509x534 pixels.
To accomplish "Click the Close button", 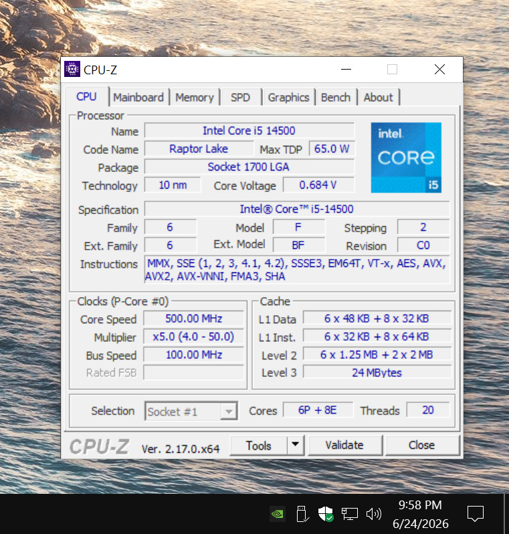I will click(421, 445).
